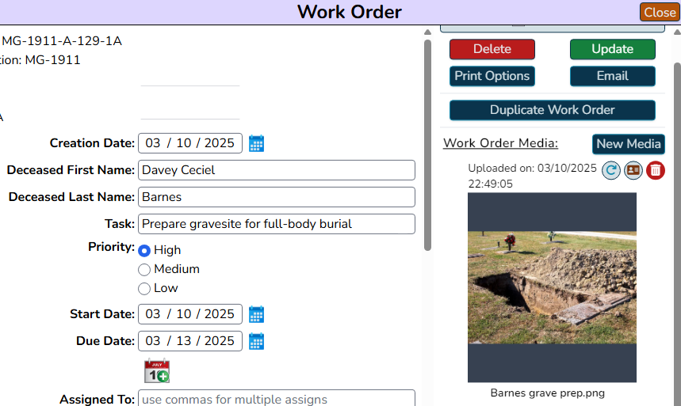Select Low priority radio button
This screenshot has width=681, height=406.
click(144, 289)
